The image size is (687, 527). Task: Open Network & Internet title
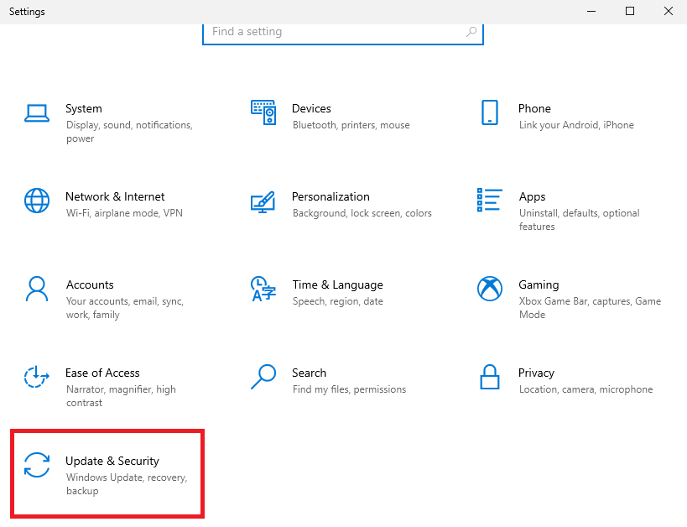tap(115, 196)
